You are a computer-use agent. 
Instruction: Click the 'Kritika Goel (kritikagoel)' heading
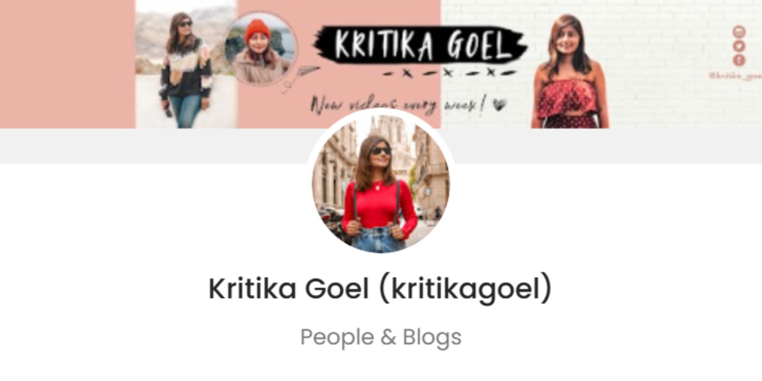(380, 288)
